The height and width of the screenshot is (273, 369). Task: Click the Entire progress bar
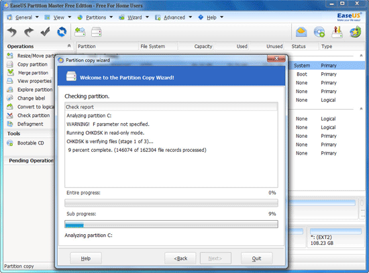(x=171, y=203)
